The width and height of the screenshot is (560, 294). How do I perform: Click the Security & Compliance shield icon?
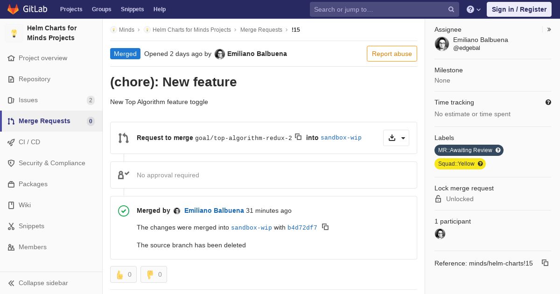click(11, 163)
